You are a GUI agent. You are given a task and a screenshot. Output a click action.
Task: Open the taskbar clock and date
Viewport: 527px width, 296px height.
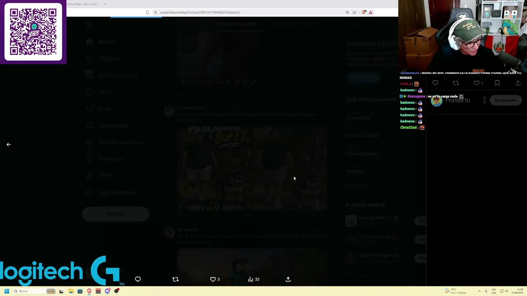[518, 291]
